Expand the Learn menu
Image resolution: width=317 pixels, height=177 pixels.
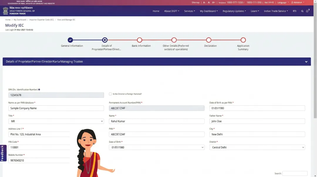[x=255, y=11]
